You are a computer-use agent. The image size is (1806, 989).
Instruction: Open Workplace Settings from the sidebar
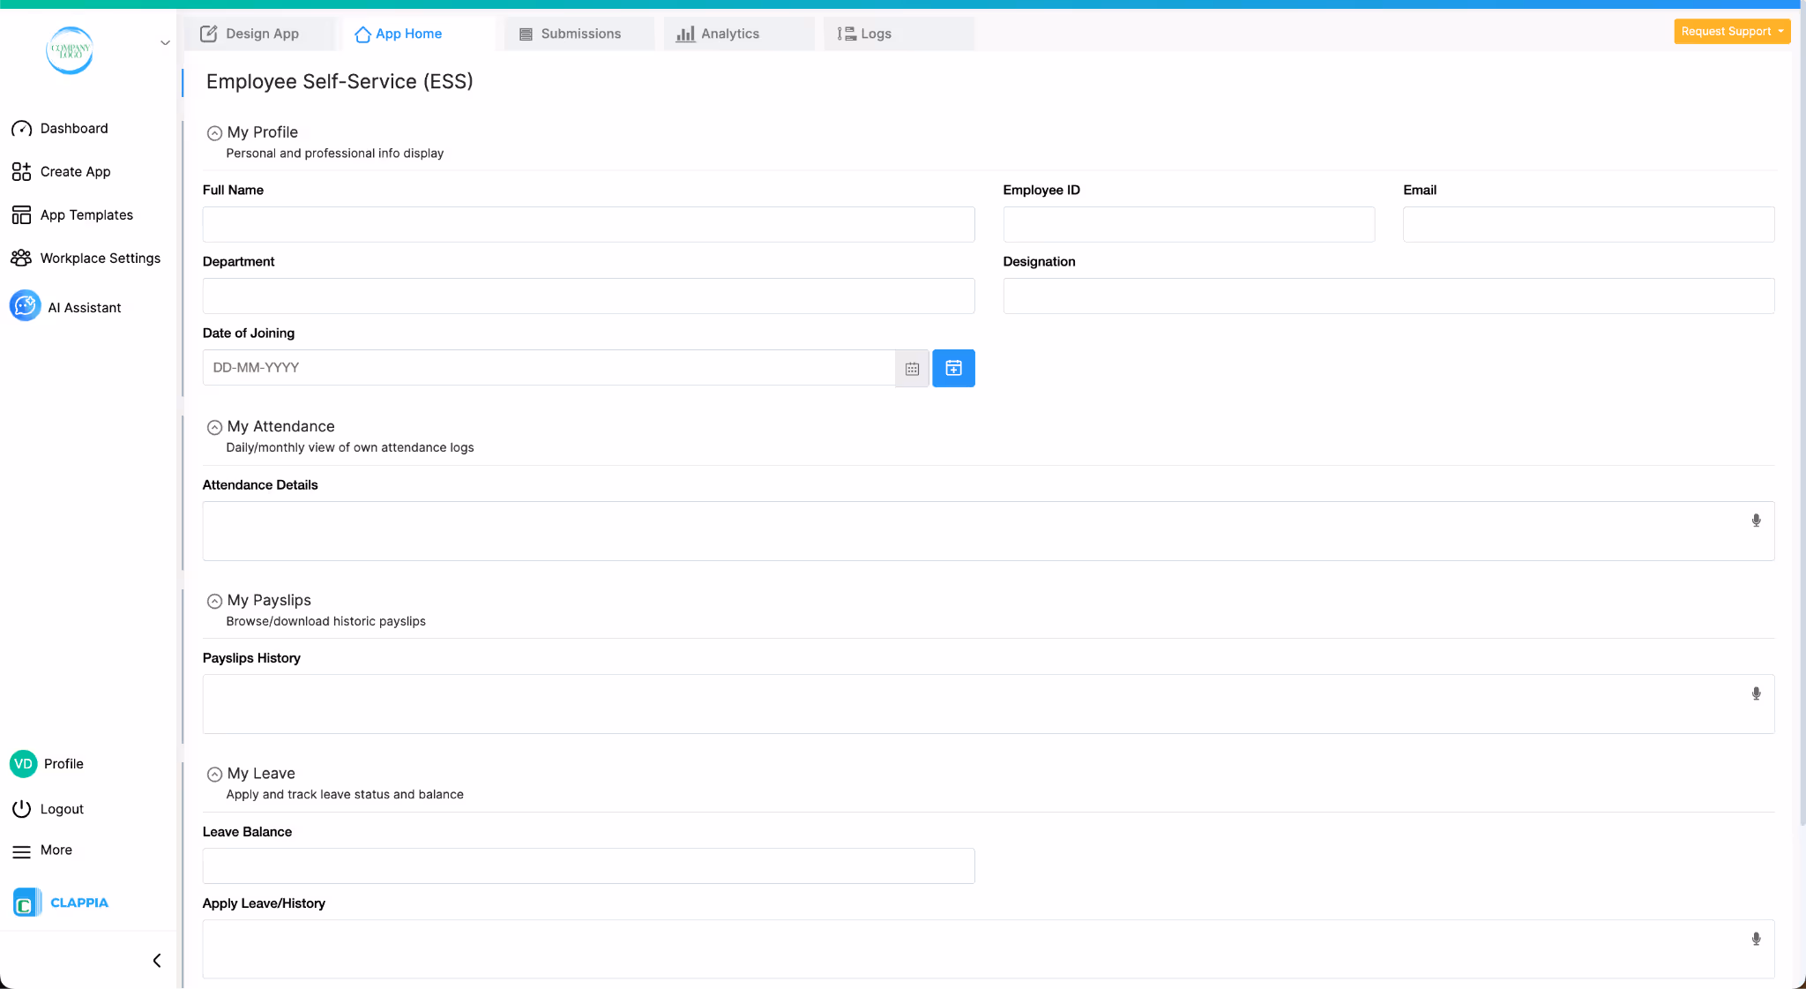100,258
